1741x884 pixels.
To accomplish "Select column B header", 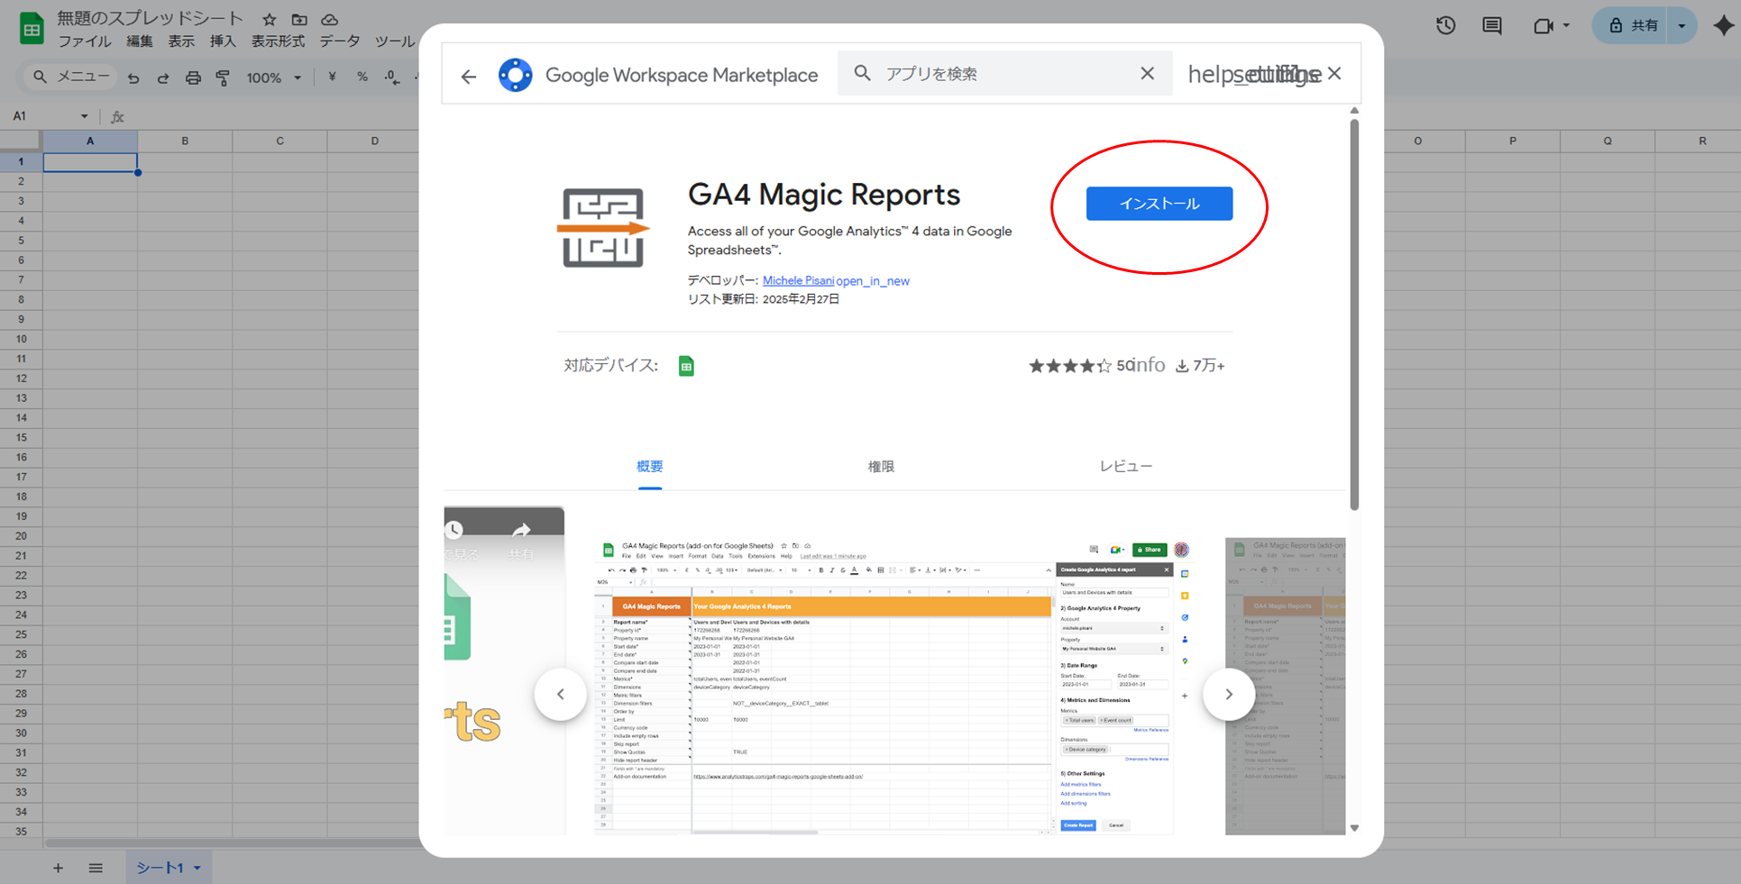I will tap(185, 141).
